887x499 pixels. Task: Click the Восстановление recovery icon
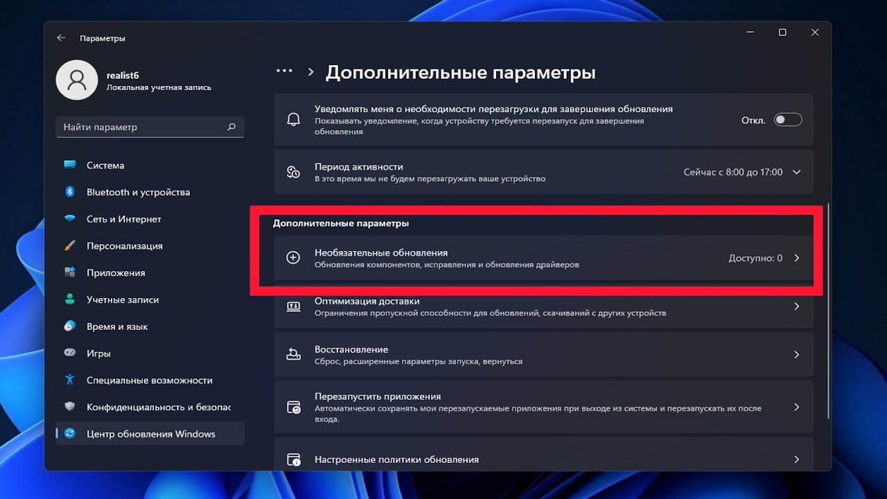[x=293, y=354]
